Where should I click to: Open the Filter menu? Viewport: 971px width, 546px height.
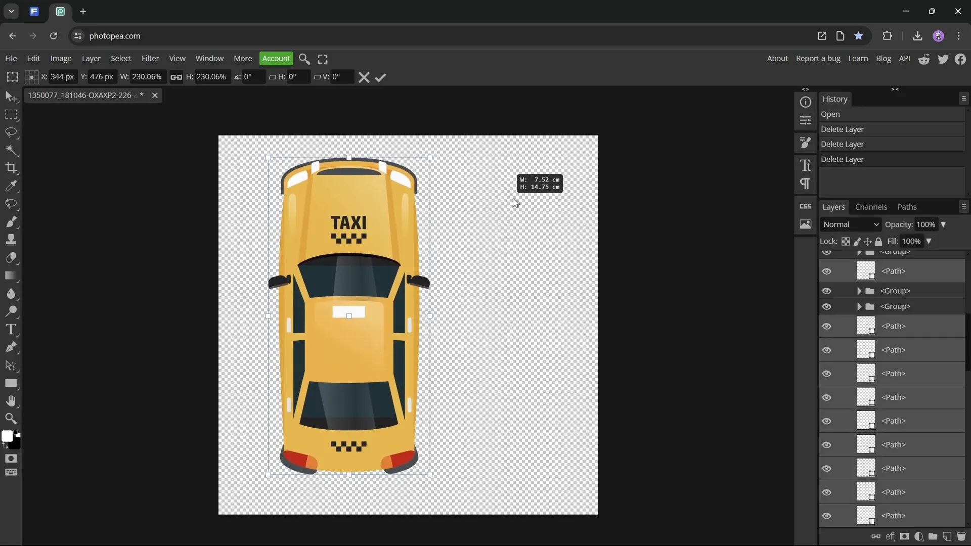[150, 58]
